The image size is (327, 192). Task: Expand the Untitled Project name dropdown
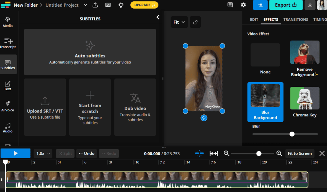85,5
